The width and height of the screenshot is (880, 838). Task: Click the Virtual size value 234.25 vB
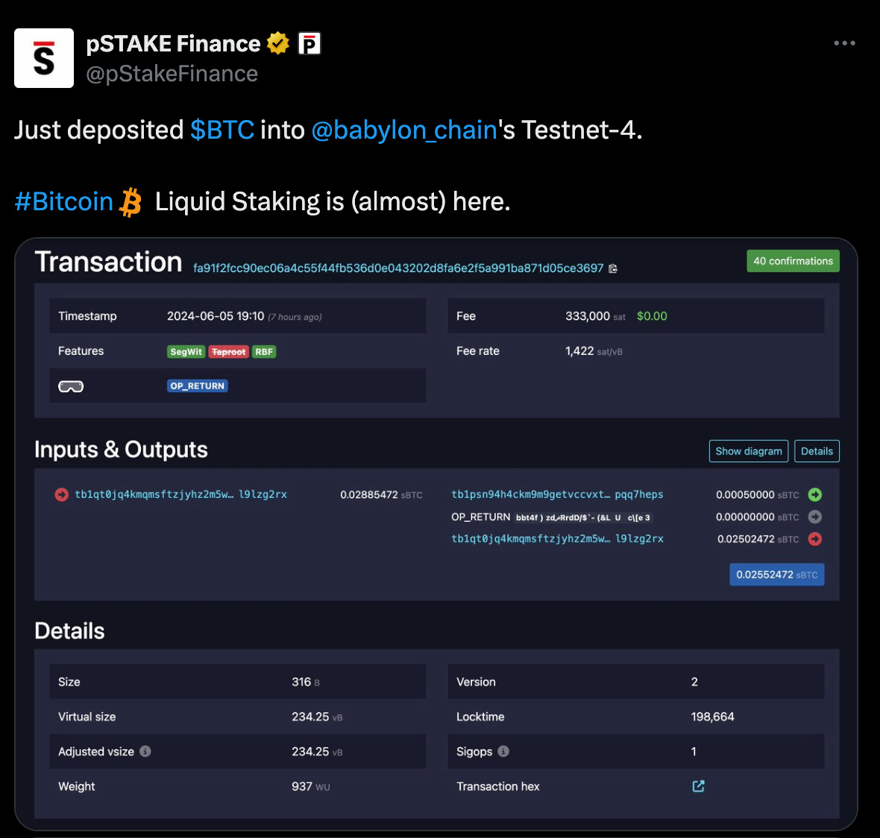point(317,716)
